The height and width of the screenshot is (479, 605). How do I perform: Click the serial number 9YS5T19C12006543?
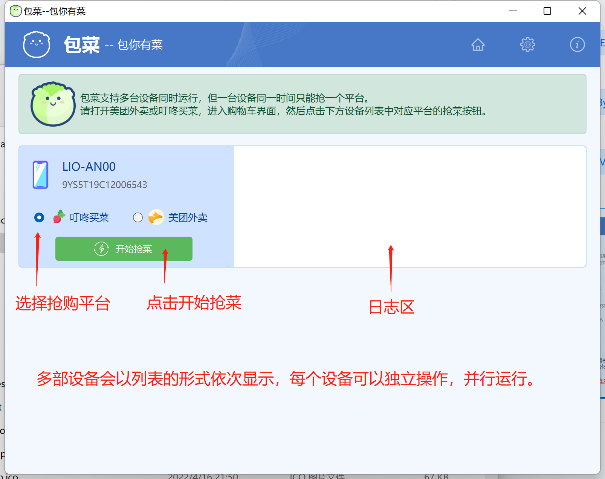[105, 185]
